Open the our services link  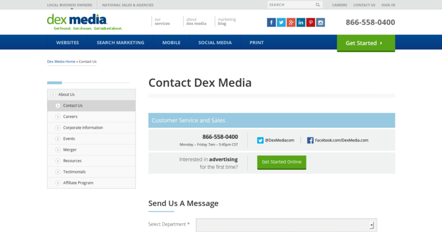[x=162, y=21]
